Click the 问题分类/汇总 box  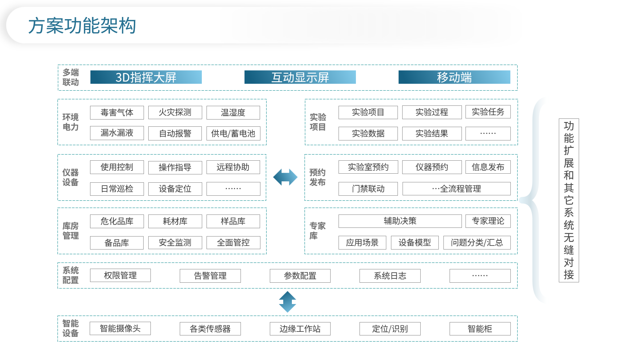[477, 243]
